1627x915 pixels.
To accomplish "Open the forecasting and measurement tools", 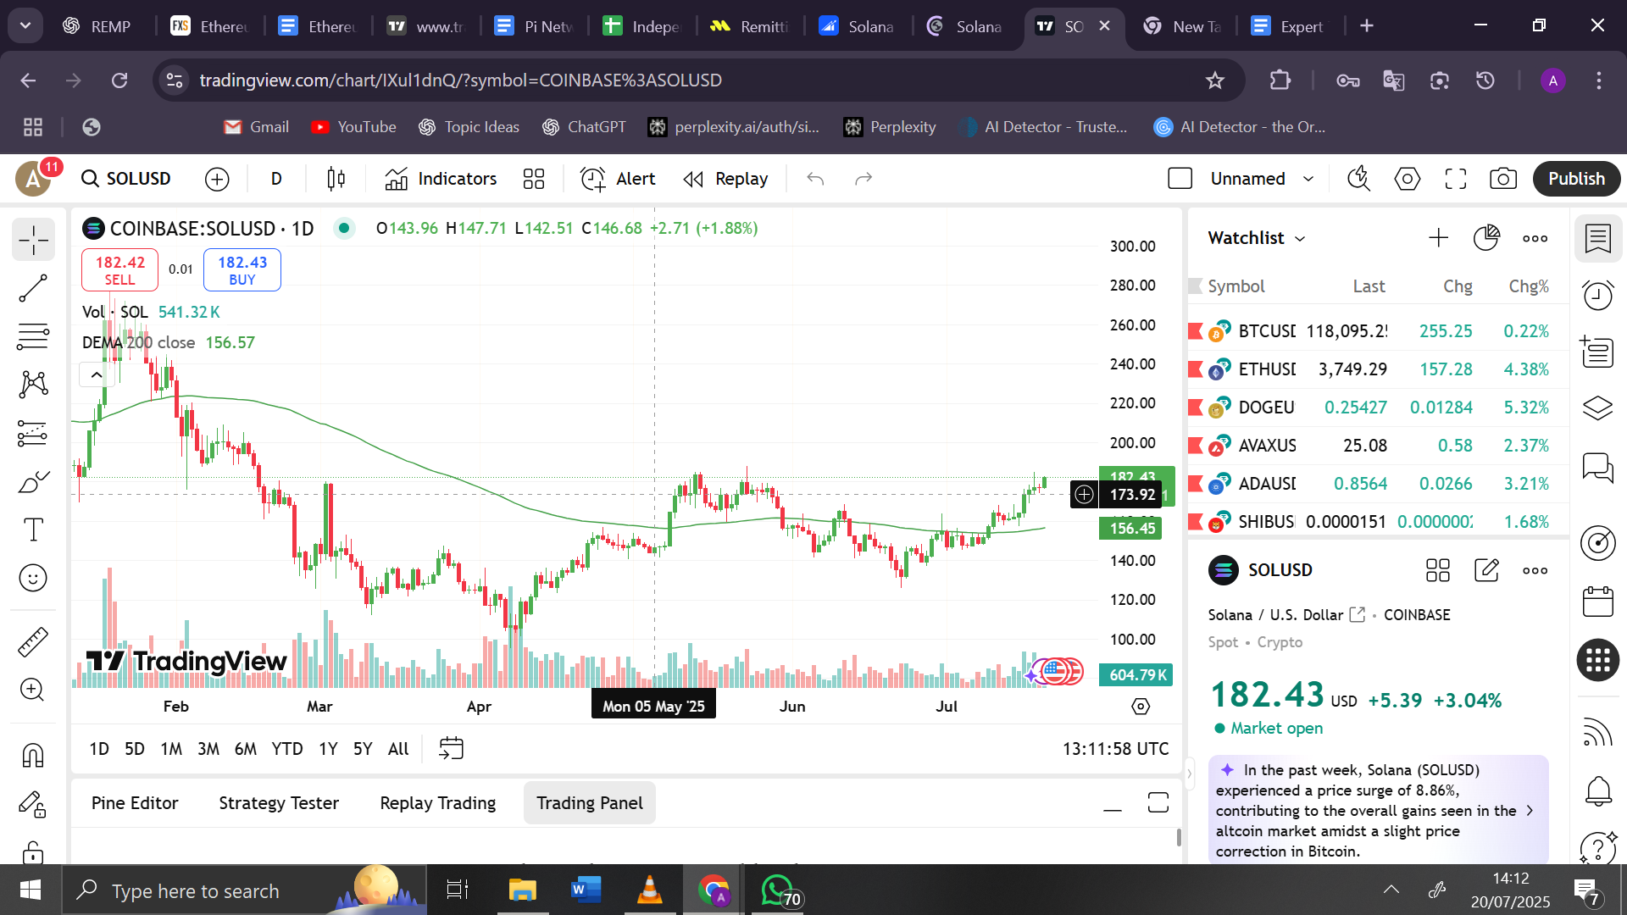I will pos(33,434).
